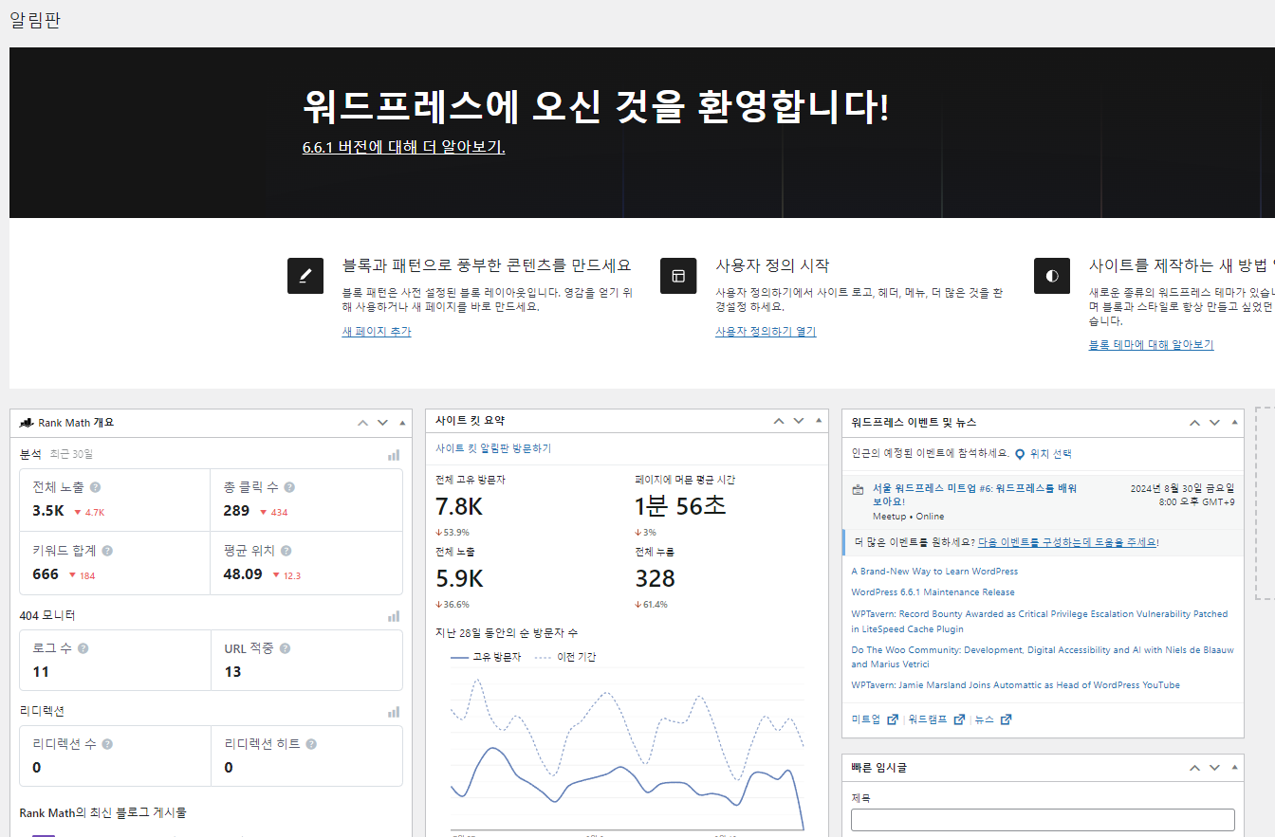The image size is (1275, 837).
Task: Click the 328 전체 누출 value
Action: click(x=655, y=578)
